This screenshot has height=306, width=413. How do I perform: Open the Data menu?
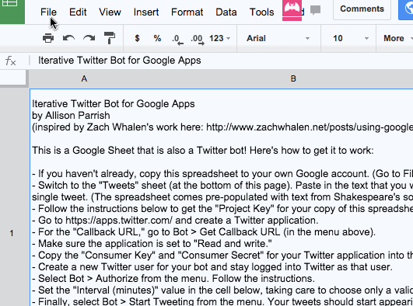tap(226, 12)
